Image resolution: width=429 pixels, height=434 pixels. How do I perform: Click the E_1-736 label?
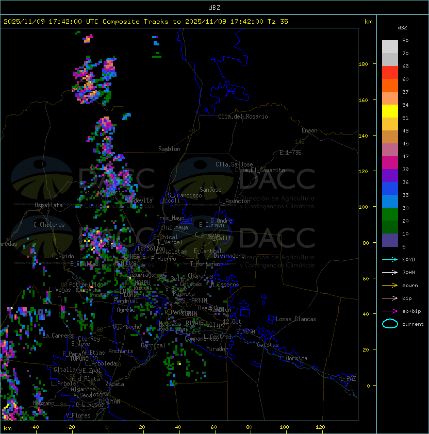[290, 153]
